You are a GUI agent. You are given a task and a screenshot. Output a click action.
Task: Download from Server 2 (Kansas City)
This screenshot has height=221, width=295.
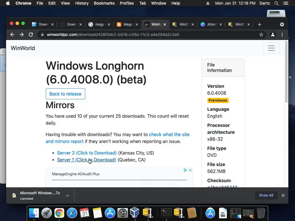point(87,153)
